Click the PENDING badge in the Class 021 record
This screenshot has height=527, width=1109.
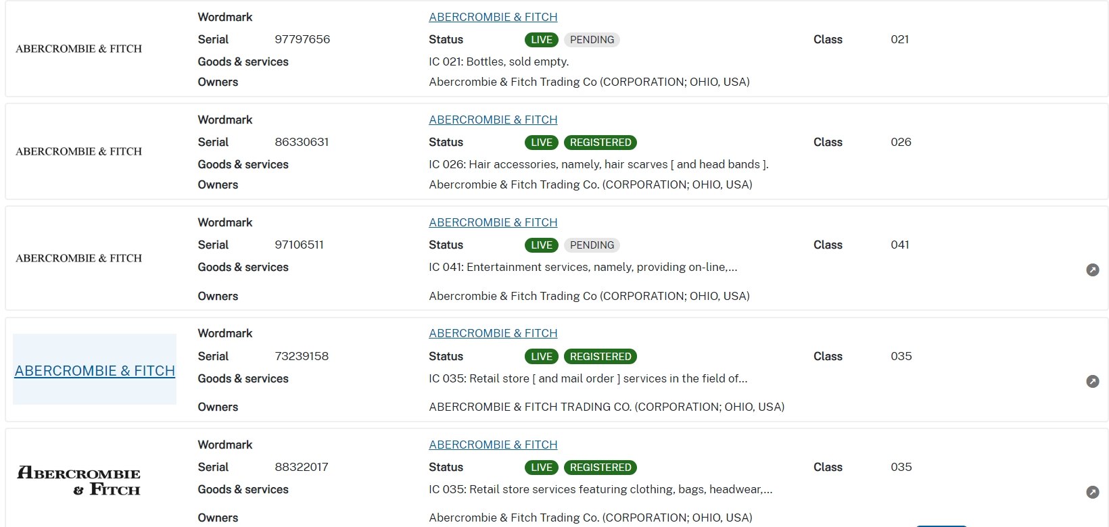592,40
